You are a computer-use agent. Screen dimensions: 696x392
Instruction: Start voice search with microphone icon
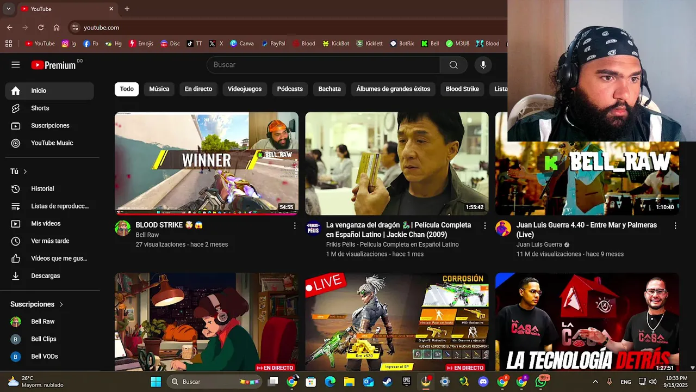(x=483, y=65)
